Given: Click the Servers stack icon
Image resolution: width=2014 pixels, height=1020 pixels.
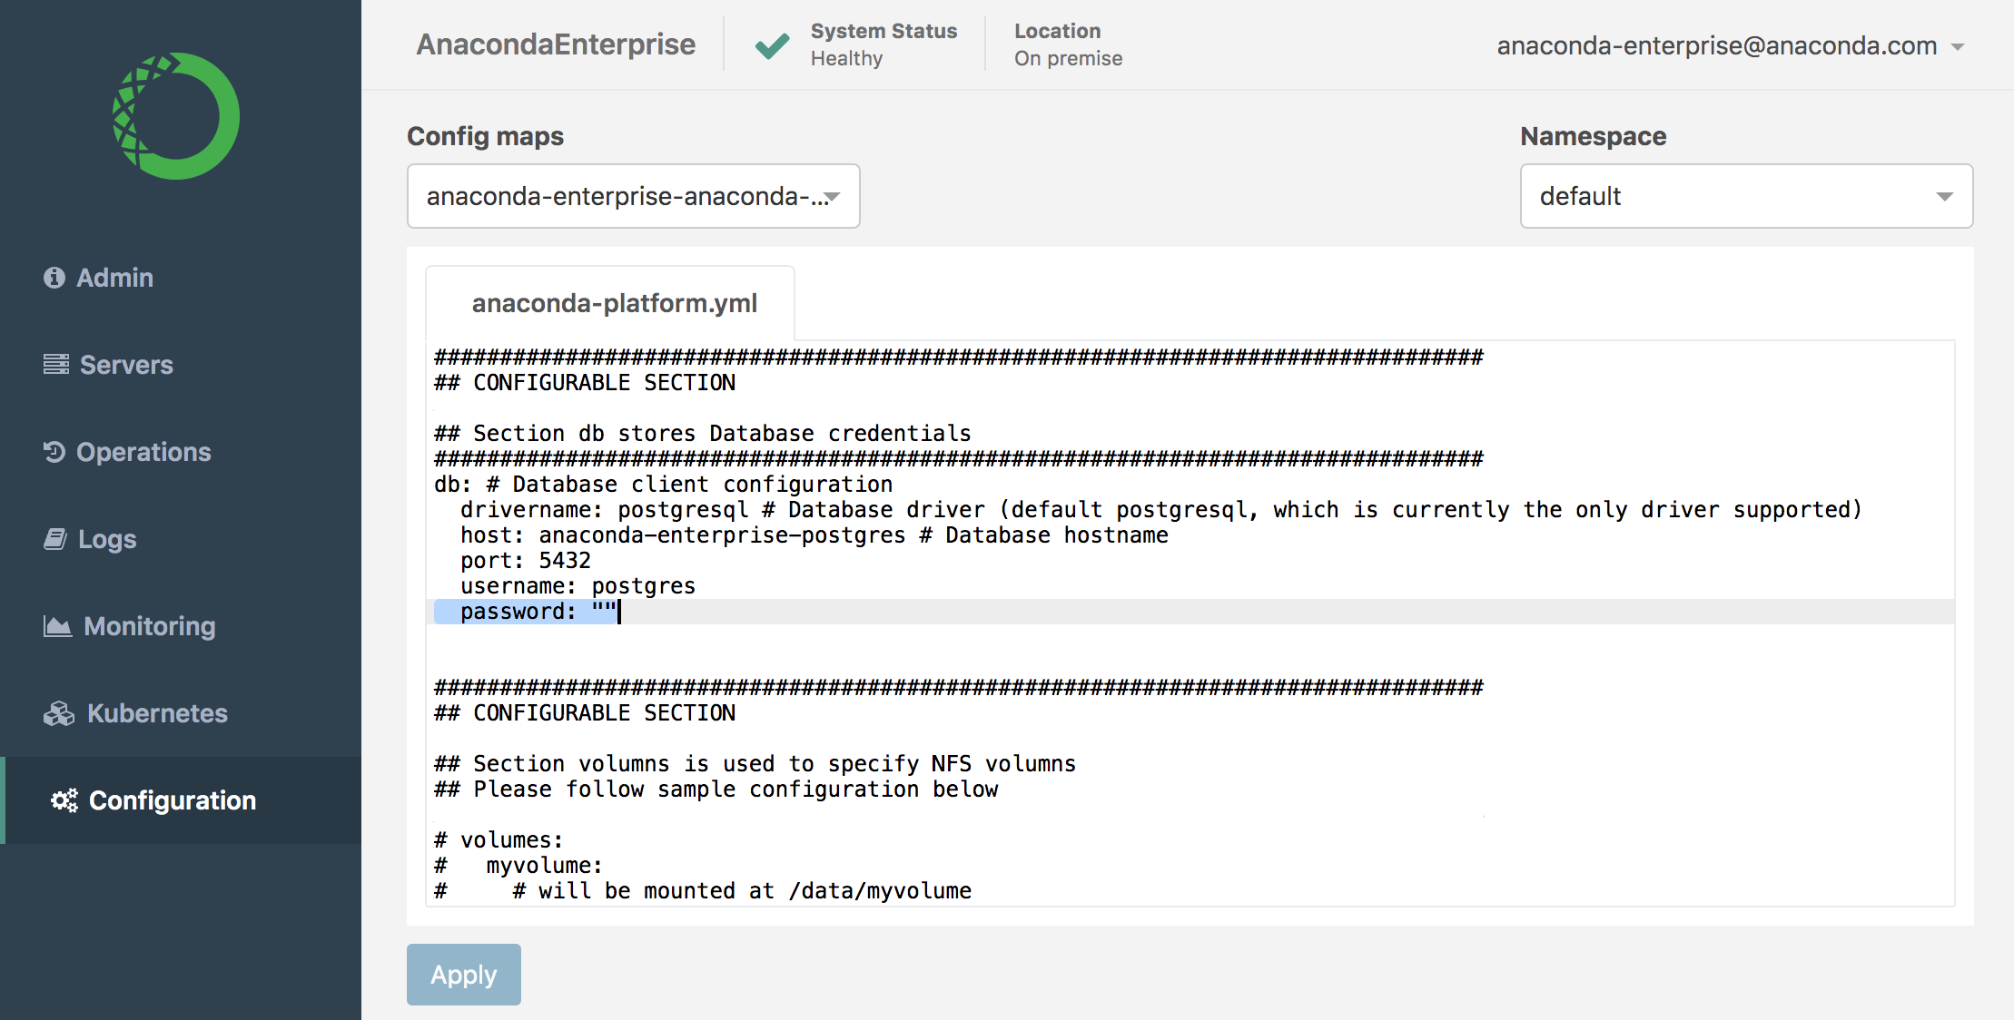Looking at the screenshot, I should tap(56, 365).
